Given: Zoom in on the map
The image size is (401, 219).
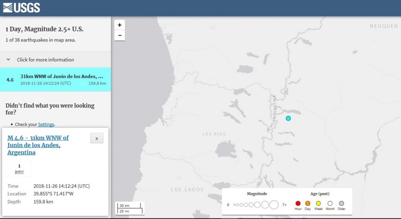Looking at the screenshot, I should point(119,25).
